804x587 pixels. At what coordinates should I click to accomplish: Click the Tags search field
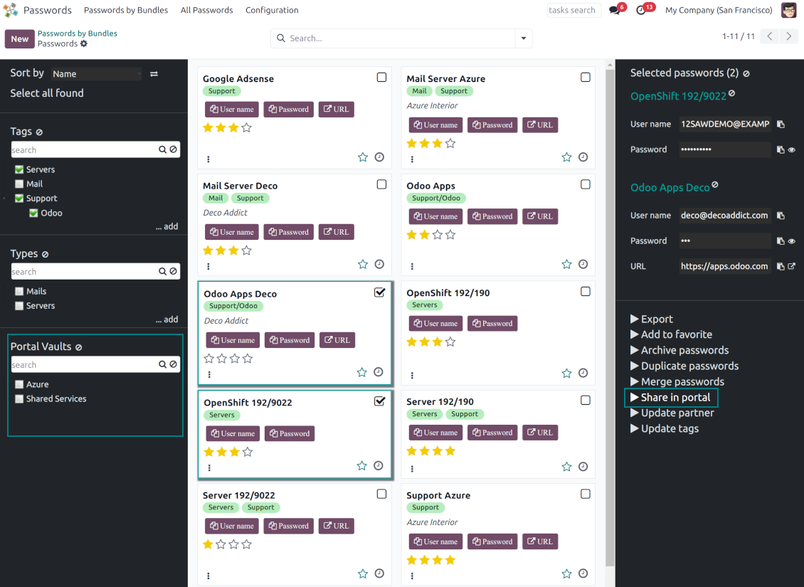pyautogui.click(x=84, y=150)
